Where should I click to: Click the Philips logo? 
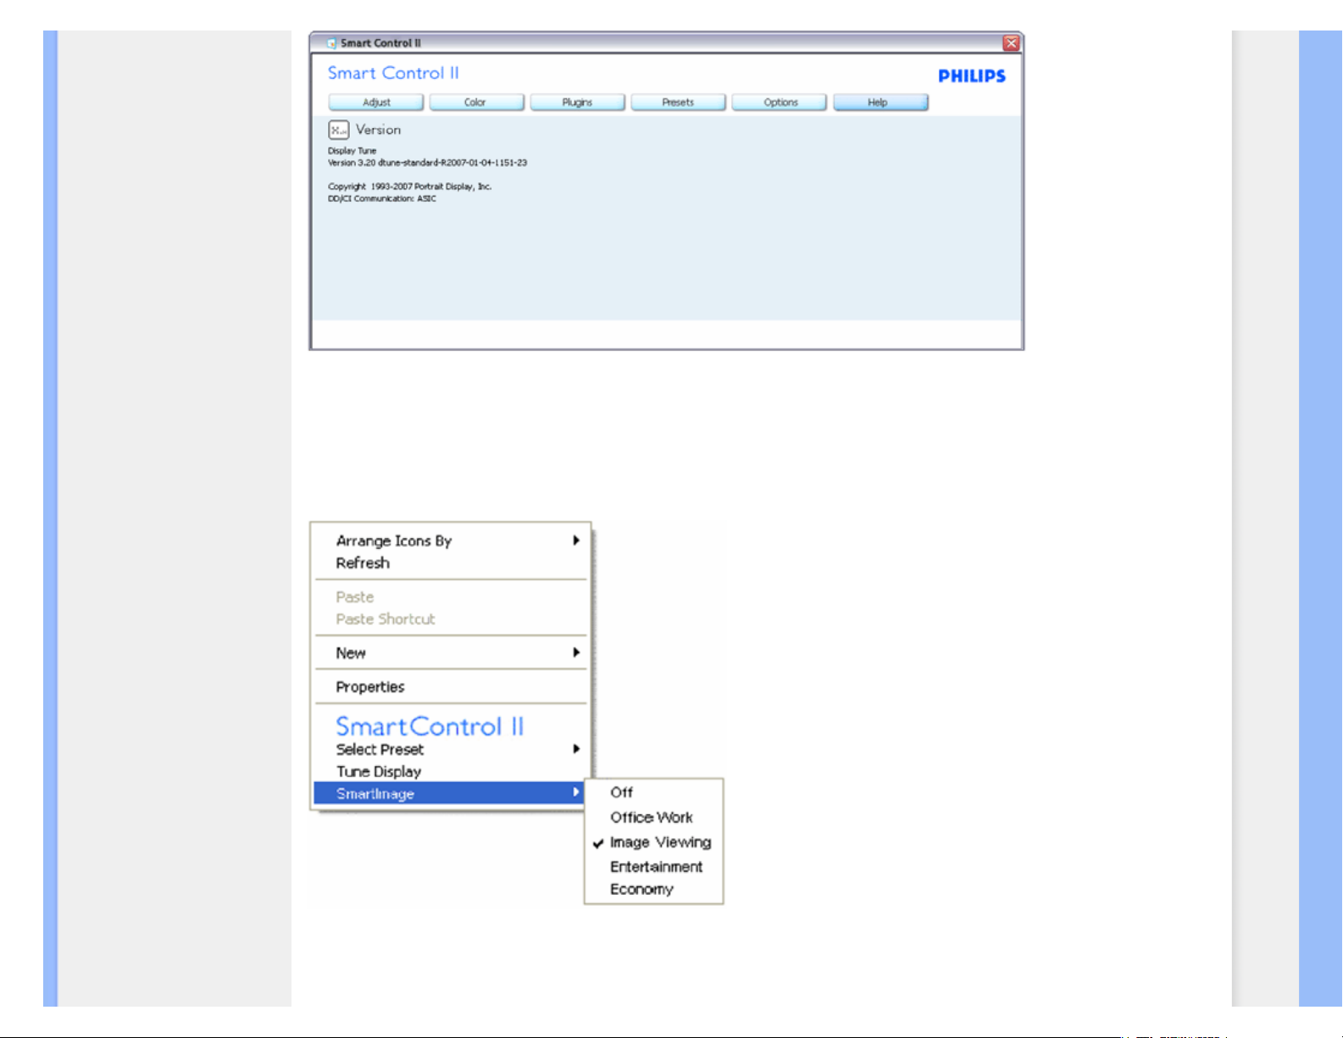point(972,76)
